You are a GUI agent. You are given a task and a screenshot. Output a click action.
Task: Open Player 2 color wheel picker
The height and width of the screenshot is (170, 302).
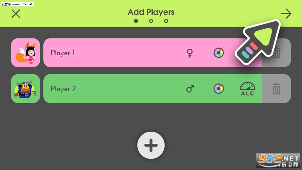click(219, 88)
